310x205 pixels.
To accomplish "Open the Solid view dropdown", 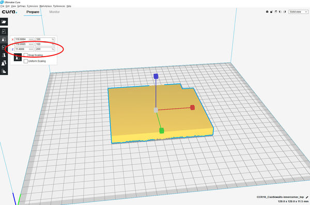I will click(298, 12).
